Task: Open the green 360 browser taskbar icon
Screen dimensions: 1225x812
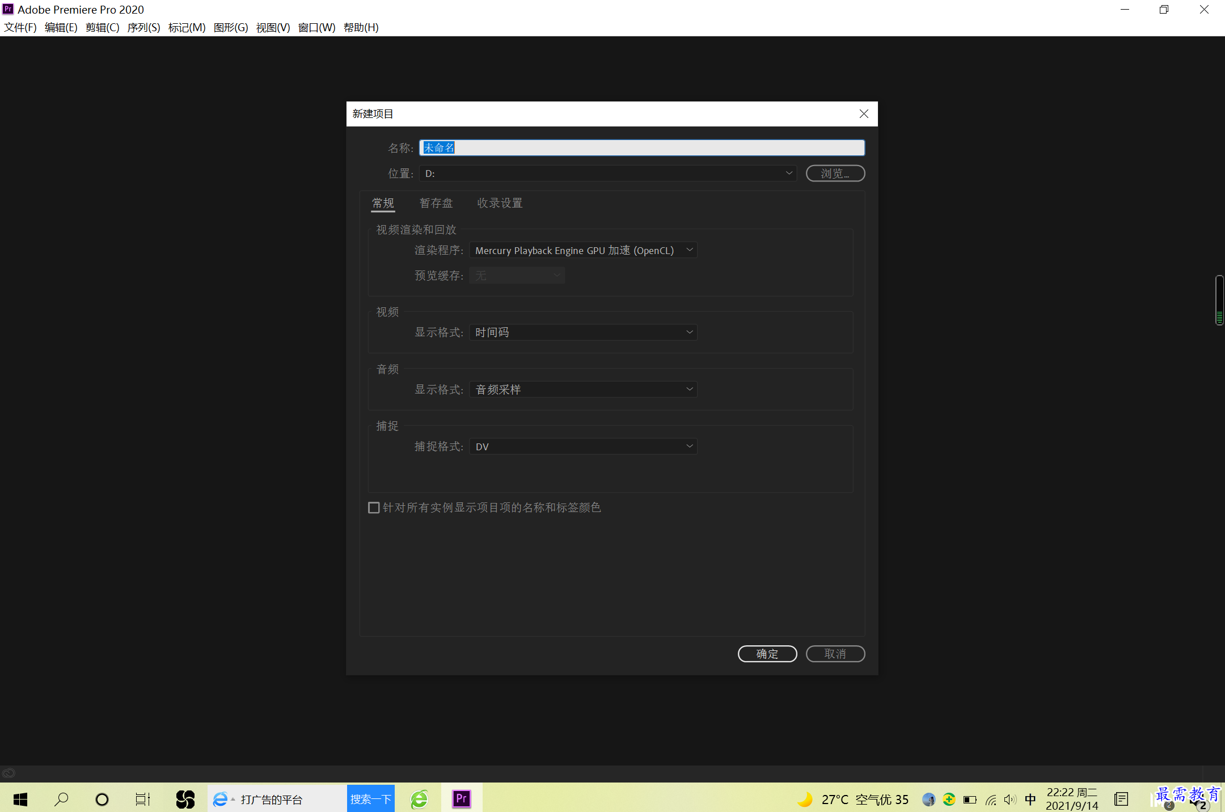Action: click(420, 800)
